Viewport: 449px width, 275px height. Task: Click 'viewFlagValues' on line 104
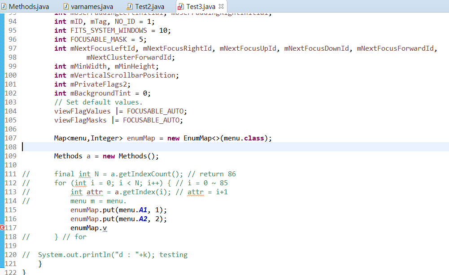click(82, 111)
